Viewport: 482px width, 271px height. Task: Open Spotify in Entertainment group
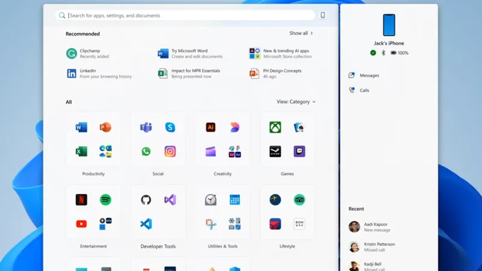(105, 200)
